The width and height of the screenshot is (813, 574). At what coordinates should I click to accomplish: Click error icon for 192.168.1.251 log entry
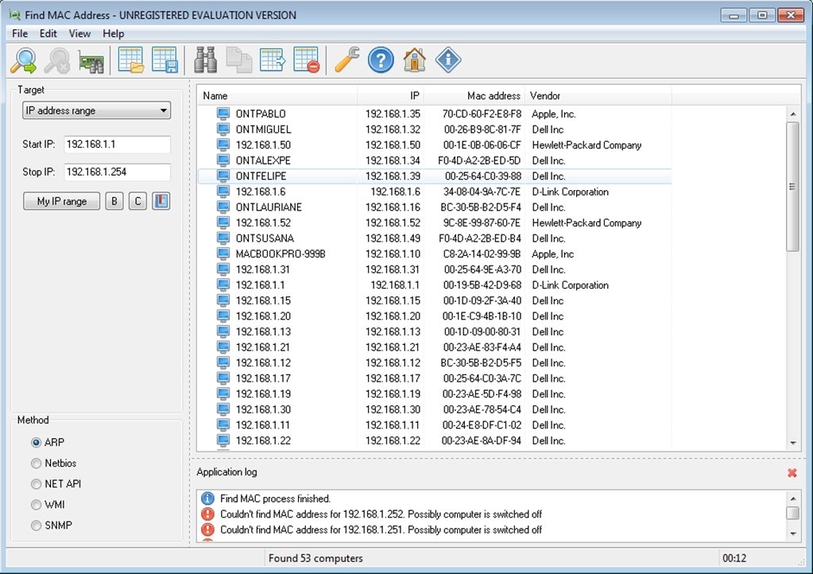click(207, 529)
